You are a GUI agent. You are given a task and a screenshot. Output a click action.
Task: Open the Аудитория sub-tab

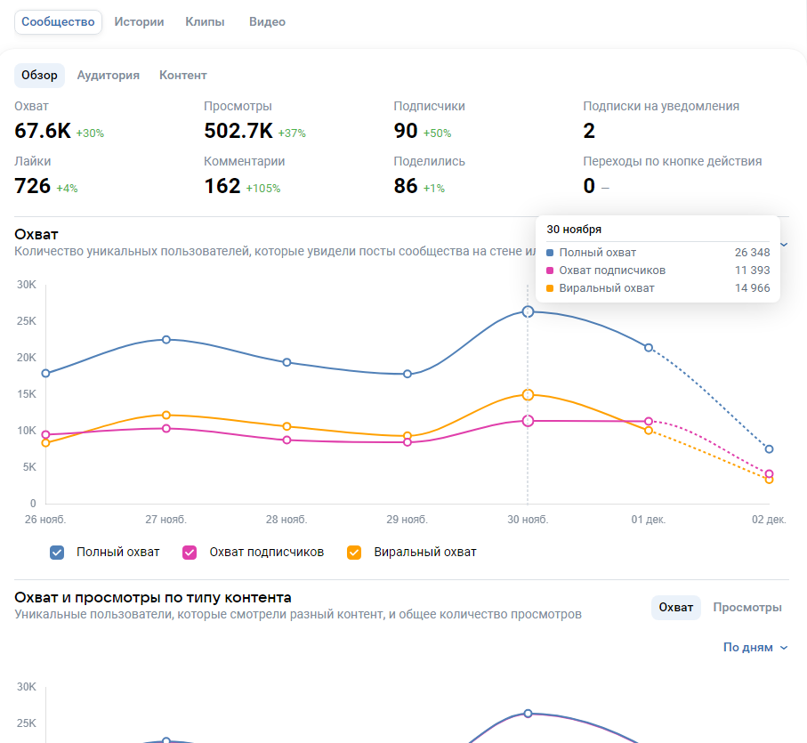coord(108,76)
